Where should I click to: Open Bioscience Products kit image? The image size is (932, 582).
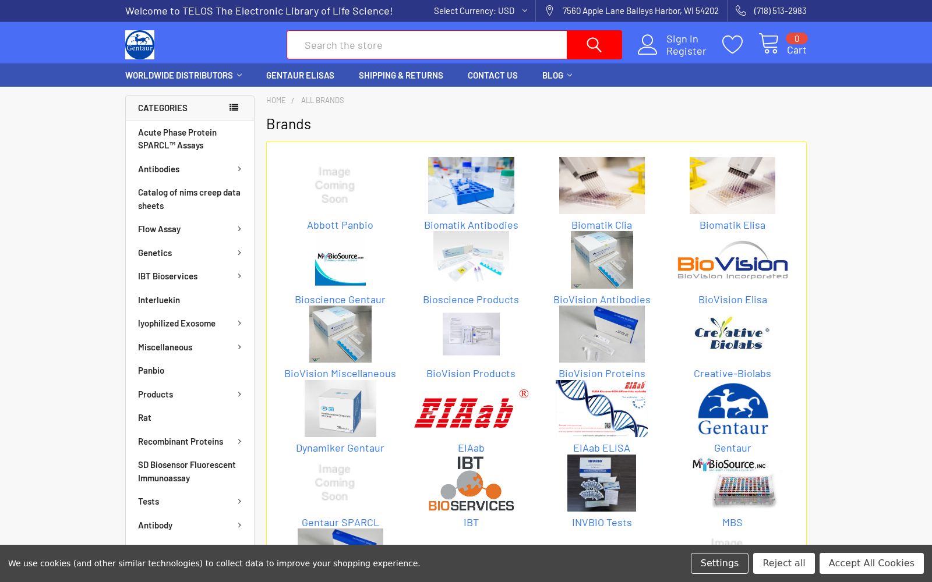pyautogui.click(x=471, y=258)
